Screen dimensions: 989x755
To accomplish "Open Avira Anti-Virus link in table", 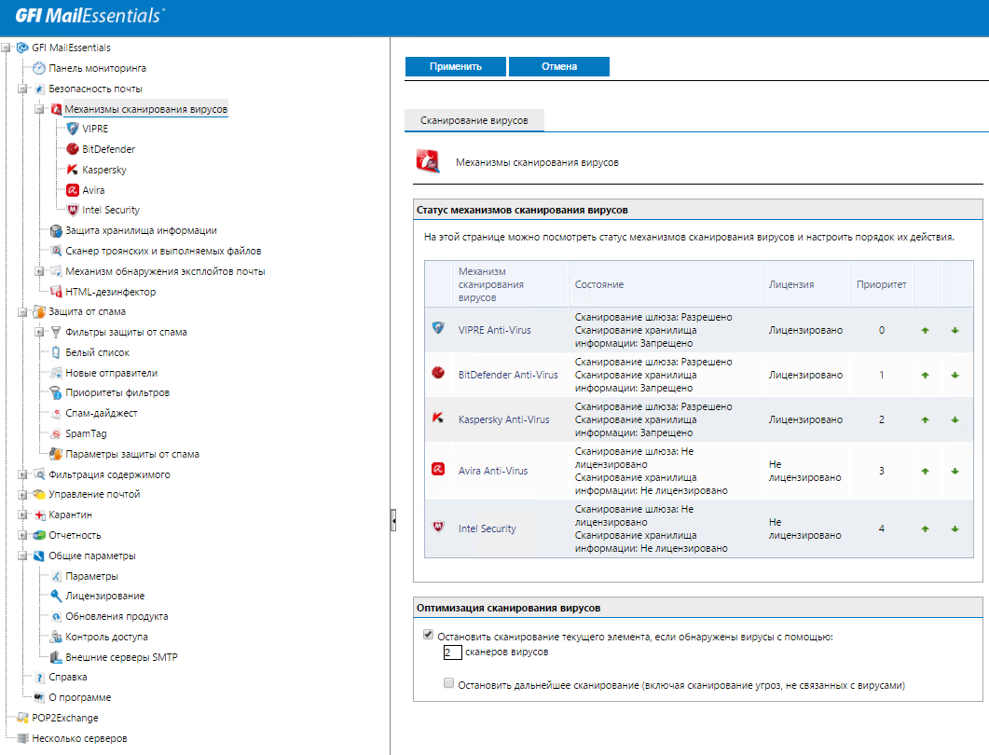I will (x=493, y=471).
